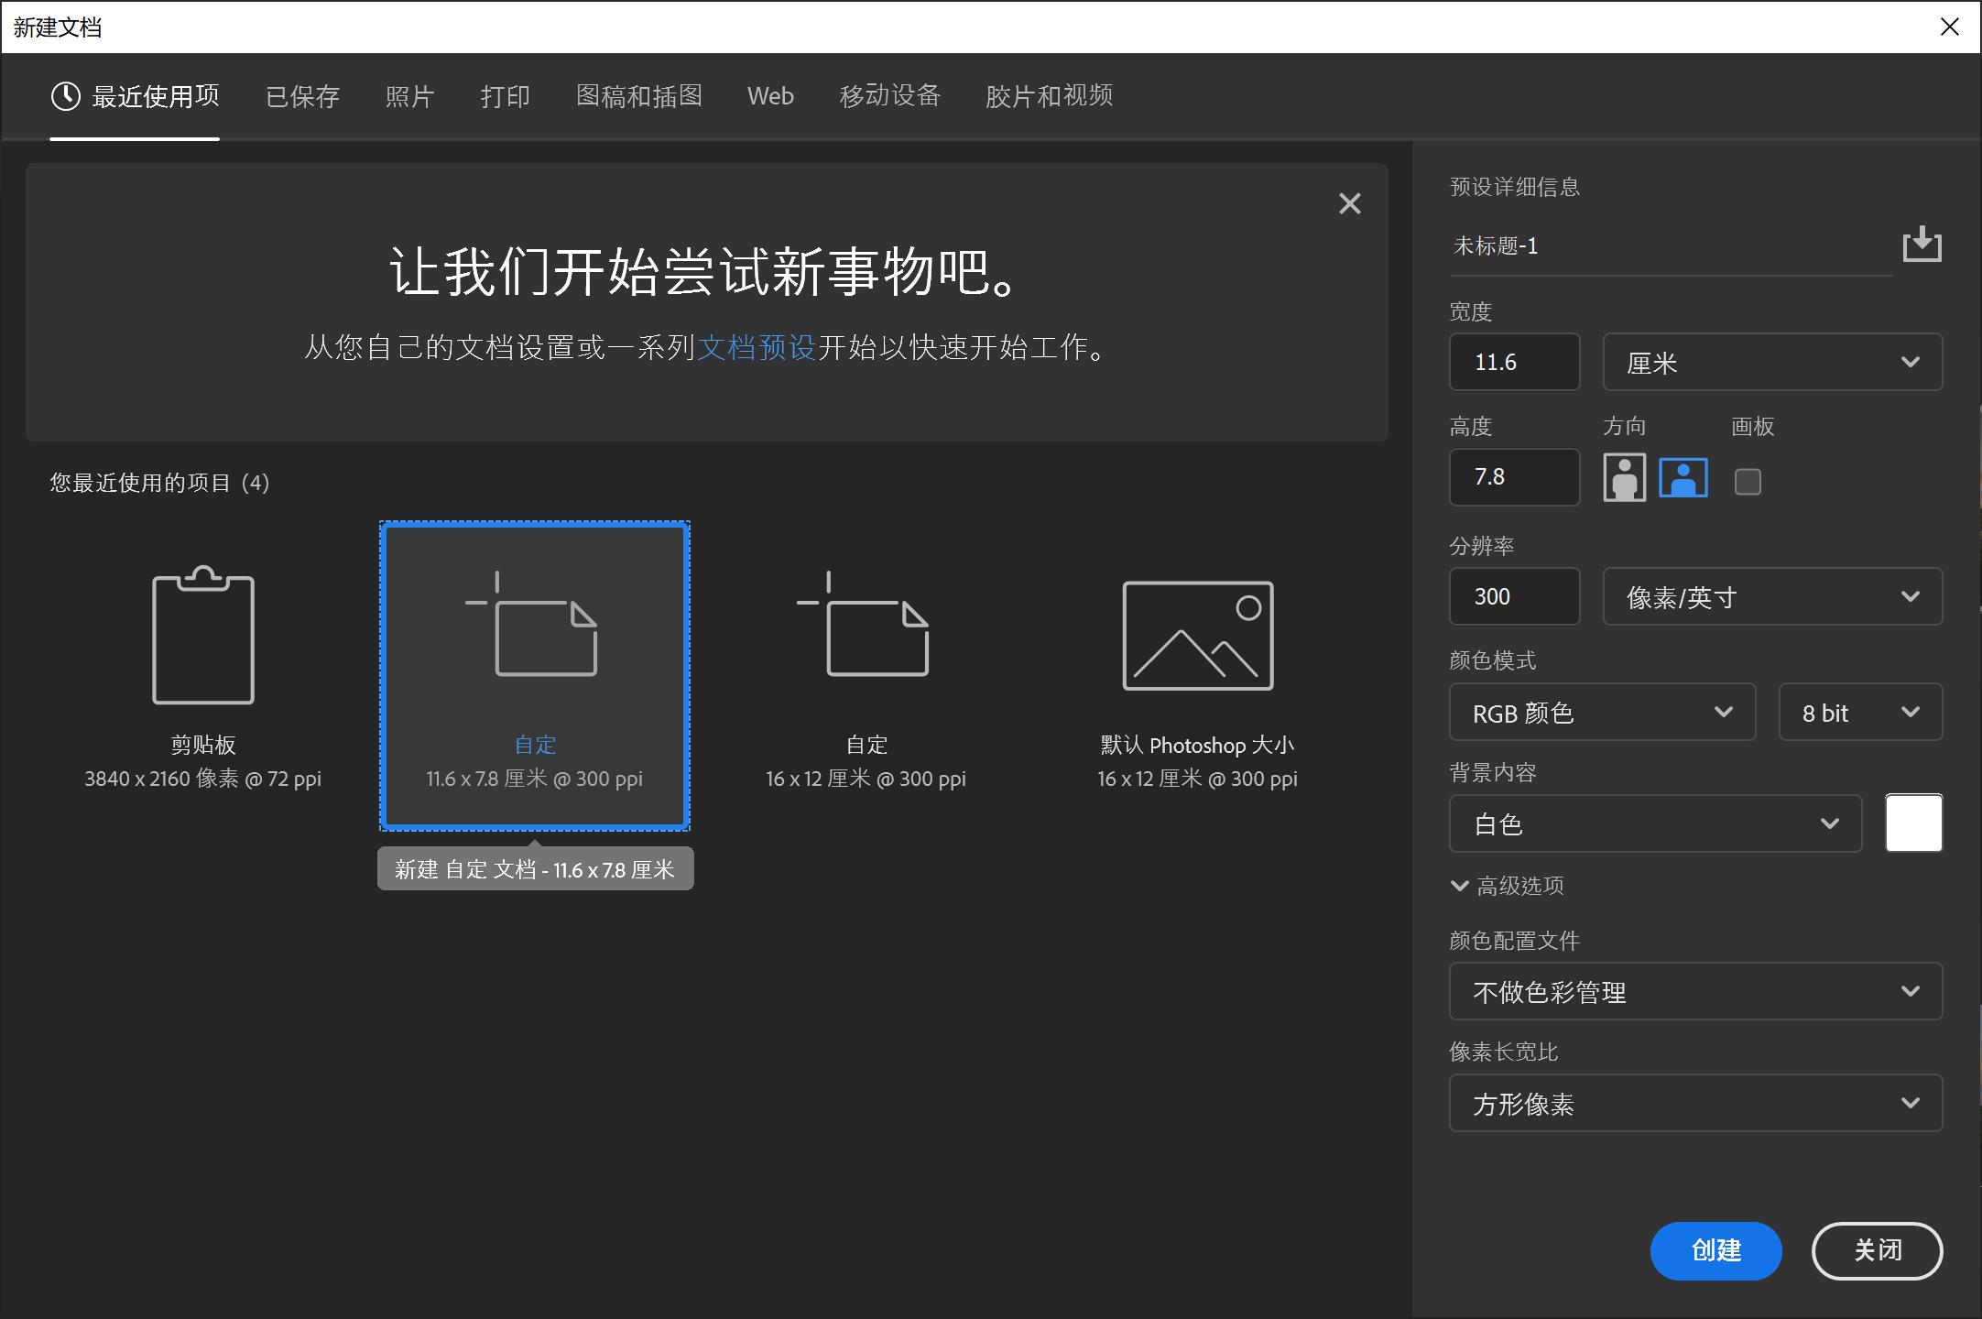Switch to the 胶片和视频 tab
Image resolution: width=1982 pixels, height=1319 pixels.
point(1049,96)
